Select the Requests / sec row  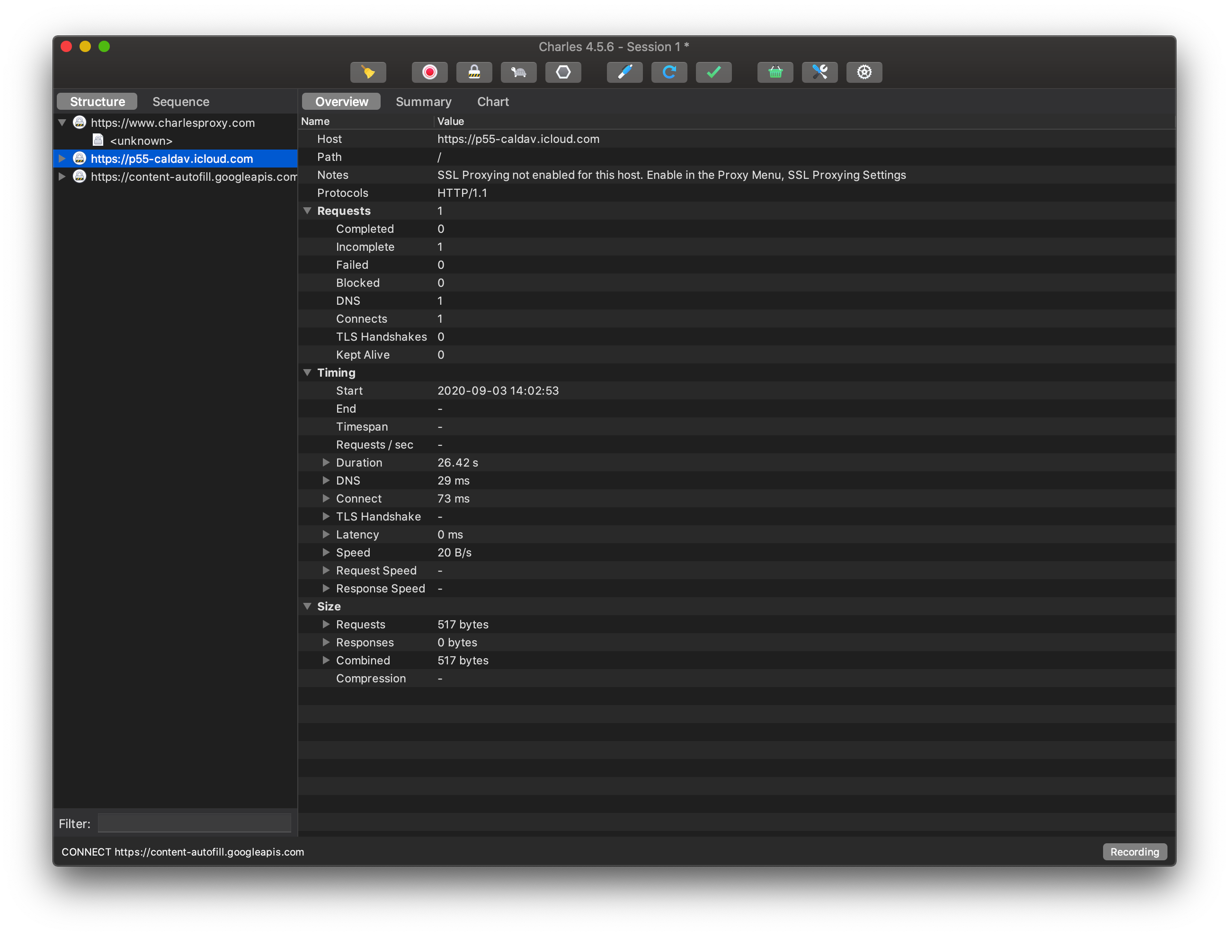737,445
